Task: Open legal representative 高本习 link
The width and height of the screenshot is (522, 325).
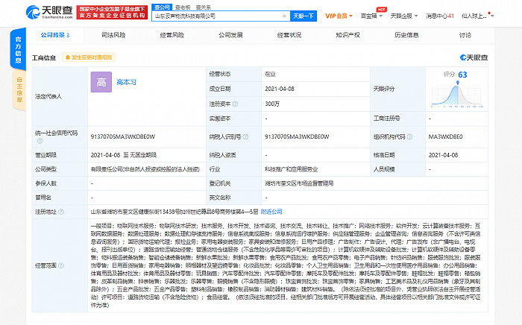Action: pos(126,82)
